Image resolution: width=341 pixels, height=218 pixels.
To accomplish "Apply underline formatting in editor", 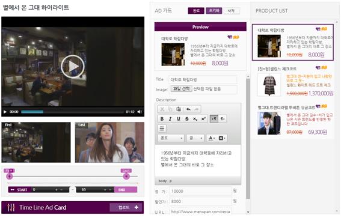I will pyautogui.click(x=179, y=119).
